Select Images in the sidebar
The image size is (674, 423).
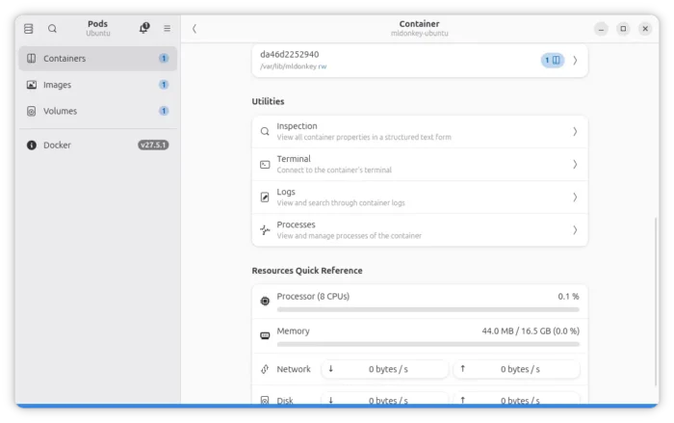click(97, 85)
